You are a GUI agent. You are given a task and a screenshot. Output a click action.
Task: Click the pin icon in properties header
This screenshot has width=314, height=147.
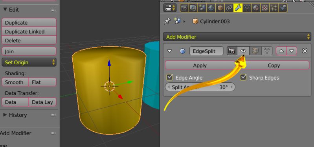coord(167,21)
